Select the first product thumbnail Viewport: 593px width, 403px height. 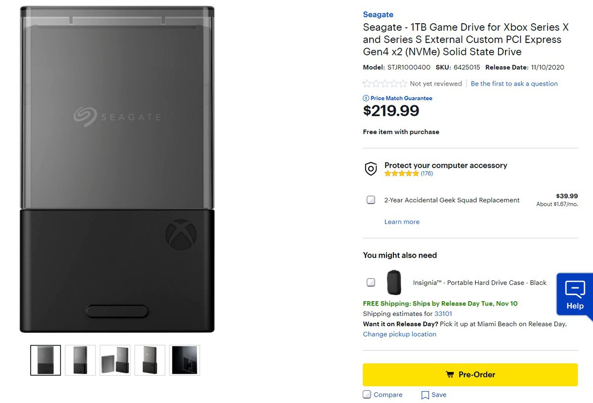[x=45, y=360]
